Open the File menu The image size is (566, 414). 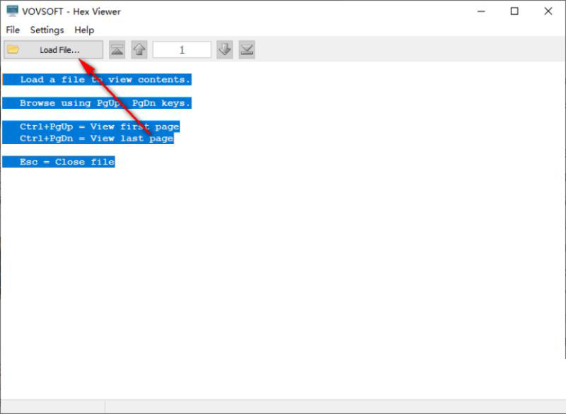click(13, 30)
